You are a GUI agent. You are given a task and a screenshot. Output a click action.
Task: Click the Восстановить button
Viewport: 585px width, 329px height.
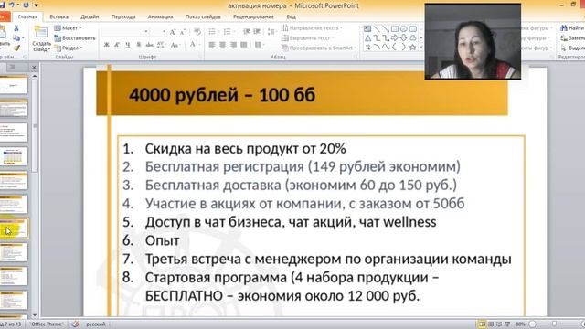(75, 38)
